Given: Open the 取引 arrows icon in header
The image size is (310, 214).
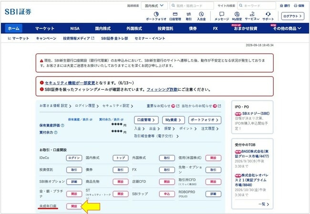Looking at the screenshot, I should [x=189, y=16].
